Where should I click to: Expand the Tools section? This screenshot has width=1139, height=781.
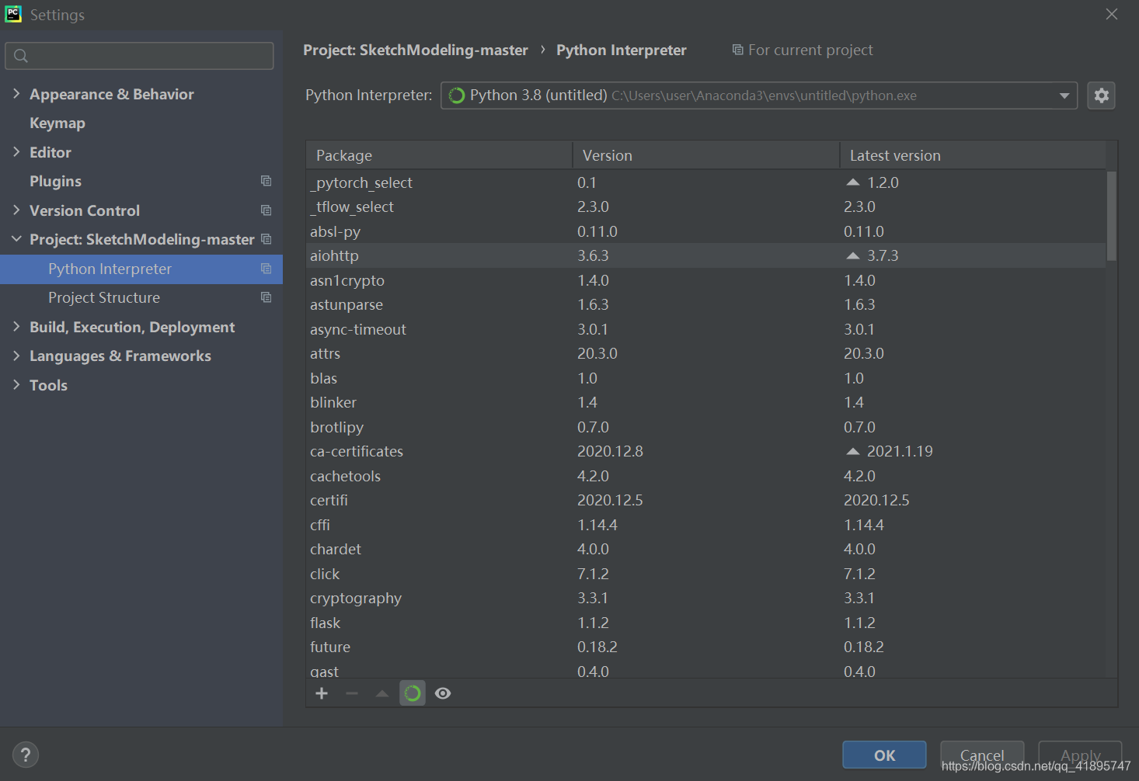click(x=16, y=385)
